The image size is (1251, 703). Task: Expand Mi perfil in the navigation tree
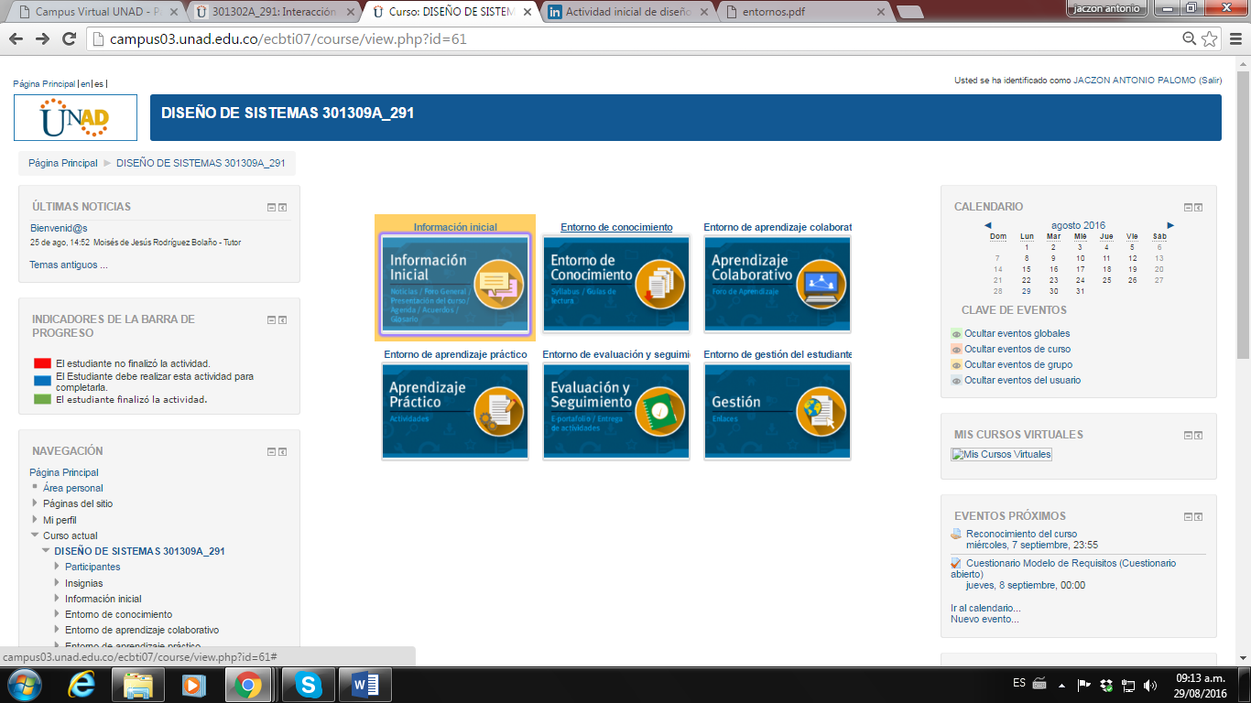36,520
